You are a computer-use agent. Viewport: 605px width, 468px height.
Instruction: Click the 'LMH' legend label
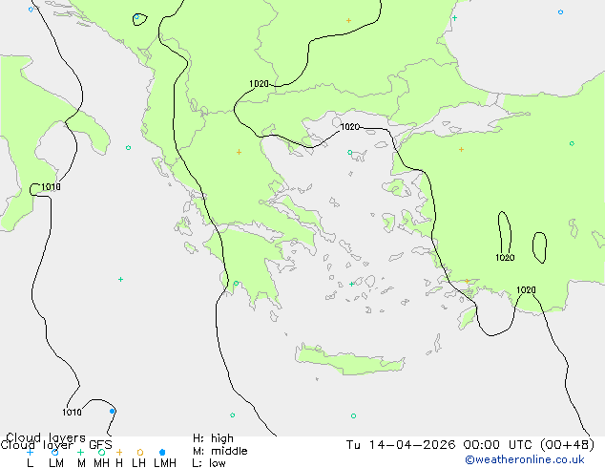165,462
